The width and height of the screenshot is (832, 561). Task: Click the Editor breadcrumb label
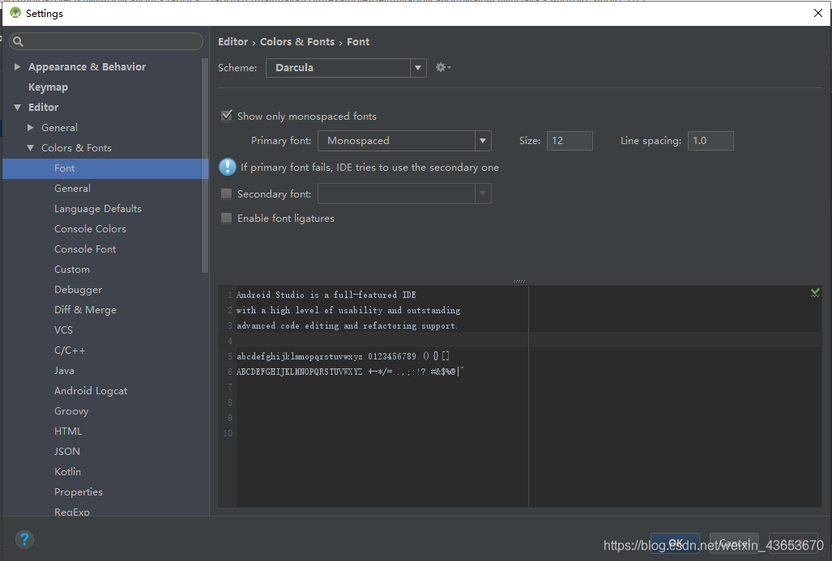click(233, 41)
